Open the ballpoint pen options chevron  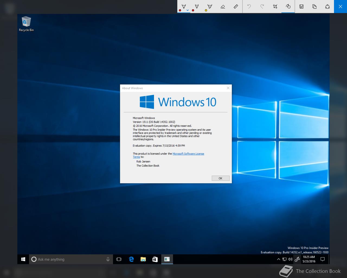[188, 11]
